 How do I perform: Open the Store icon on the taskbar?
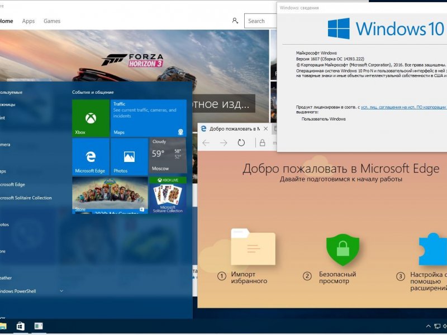pyautogui.click(x=21, y=326)
